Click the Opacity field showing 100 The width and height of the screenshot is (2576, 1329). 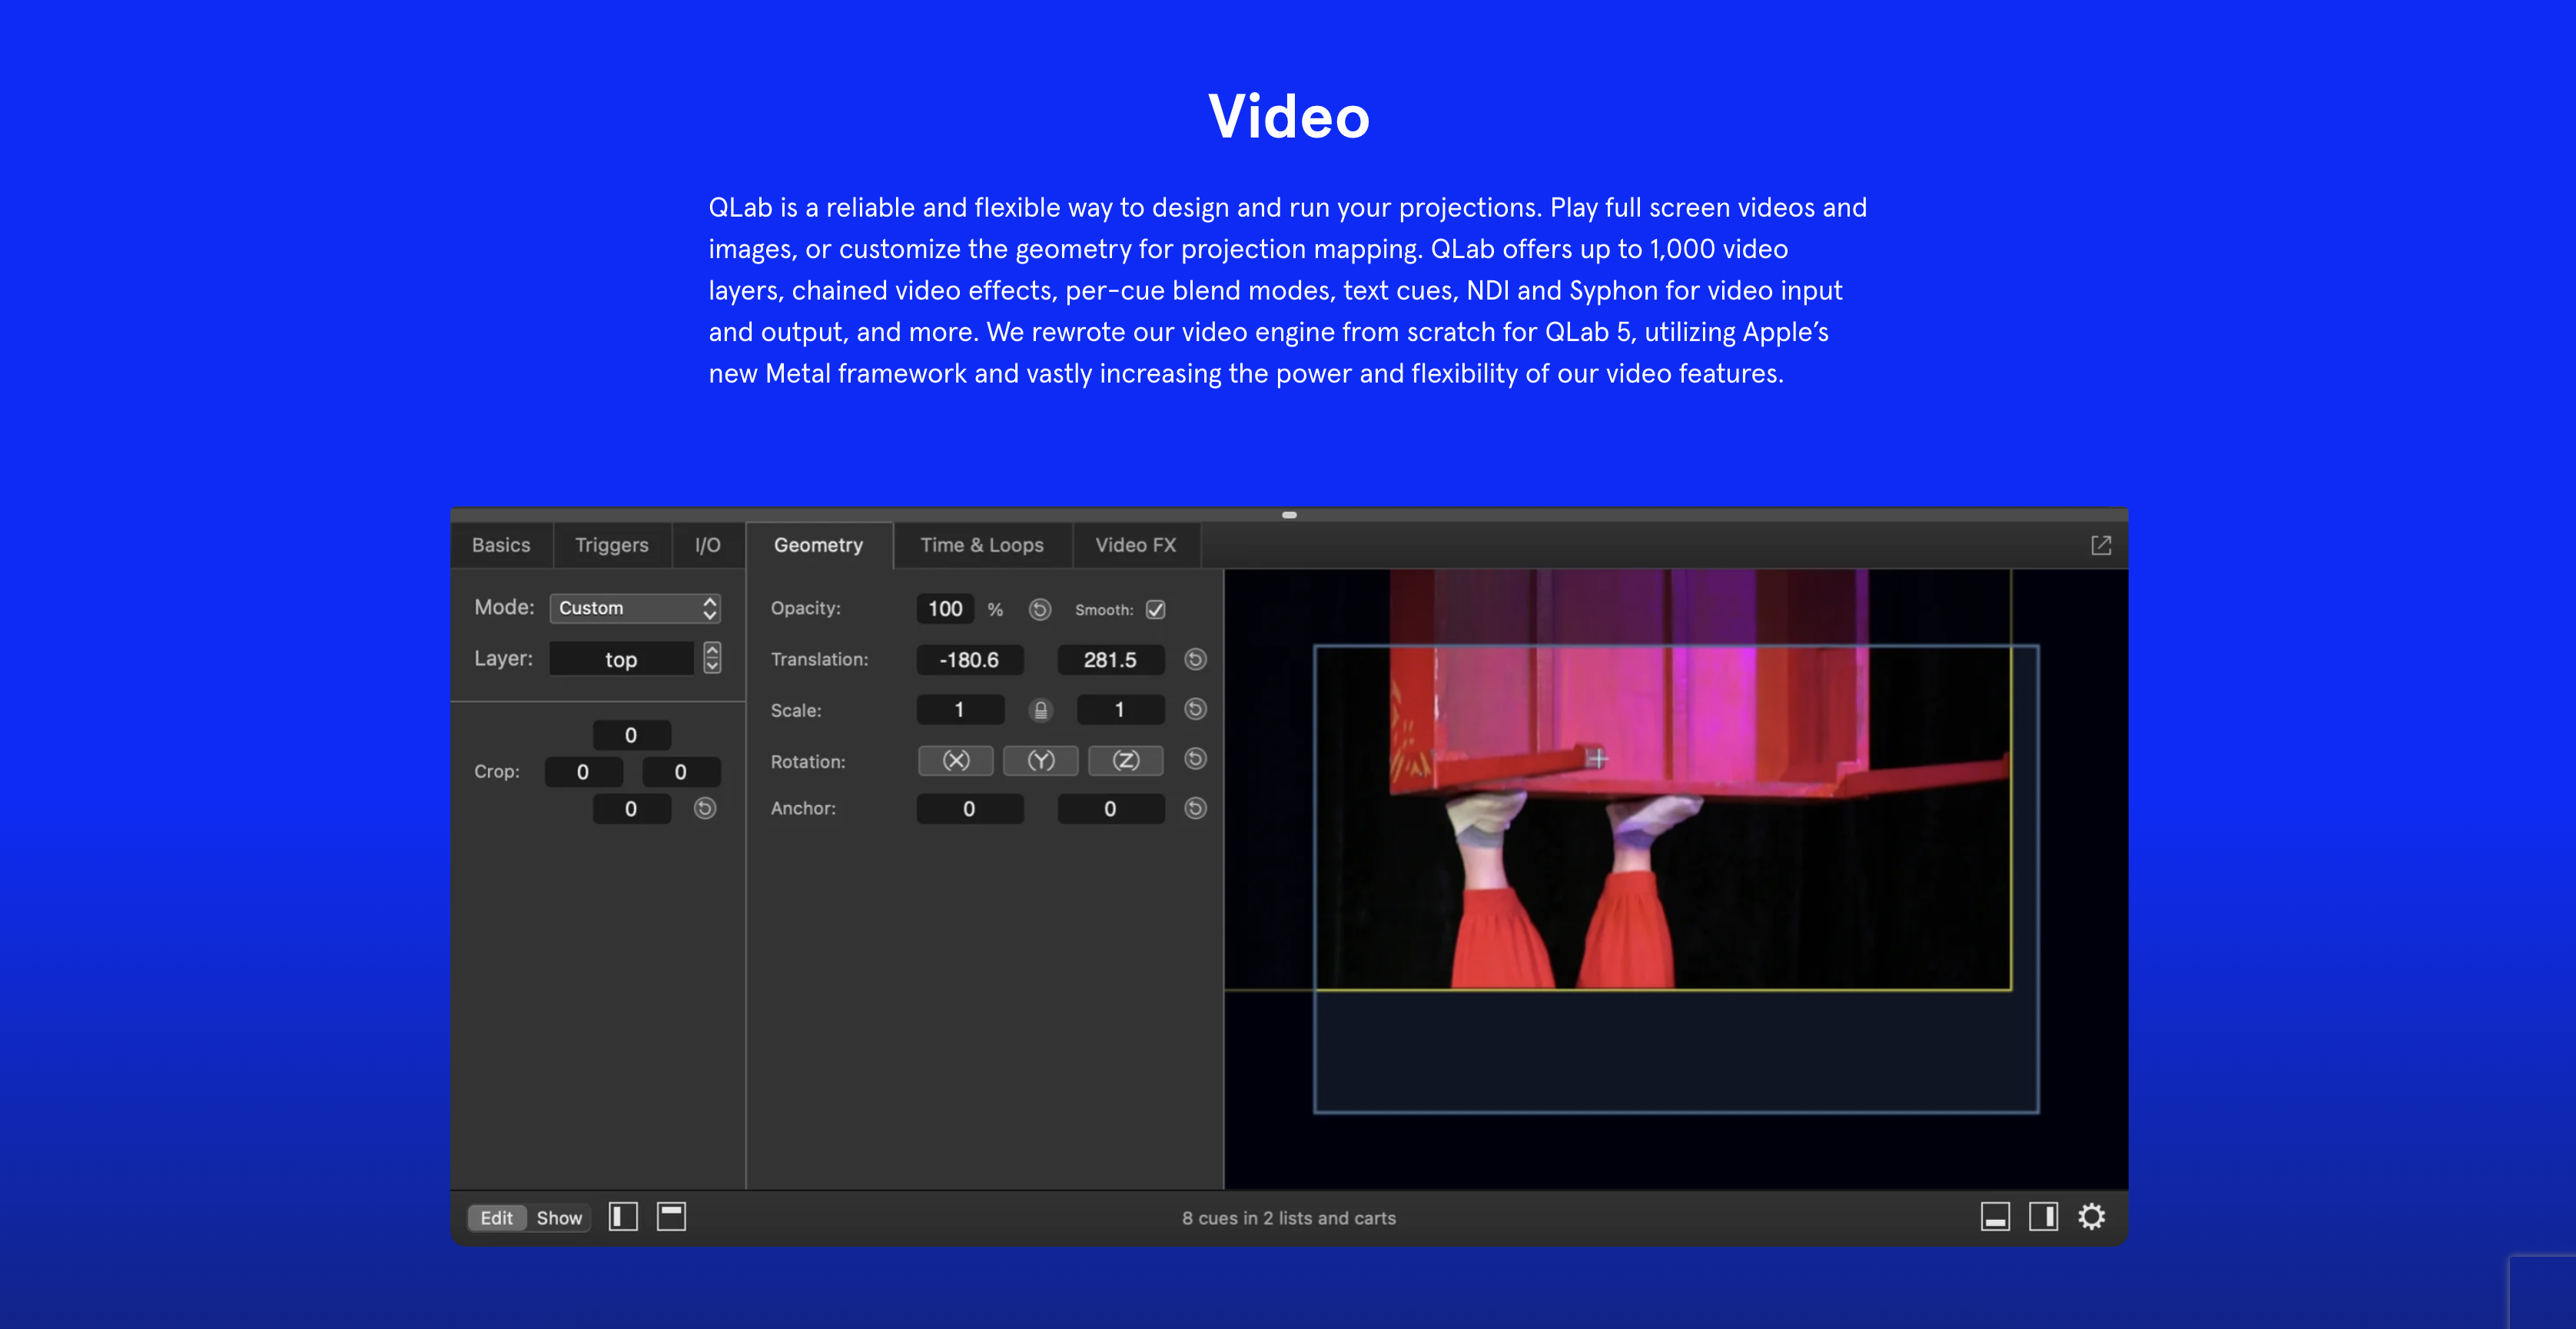click(x=945, y=608)
